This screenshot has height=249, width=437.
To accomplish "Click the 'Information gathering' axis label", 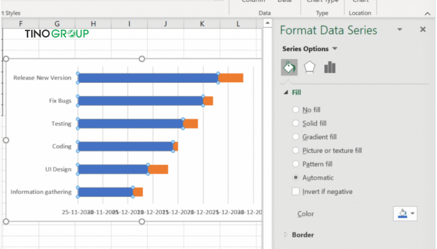I will (41, 192).
